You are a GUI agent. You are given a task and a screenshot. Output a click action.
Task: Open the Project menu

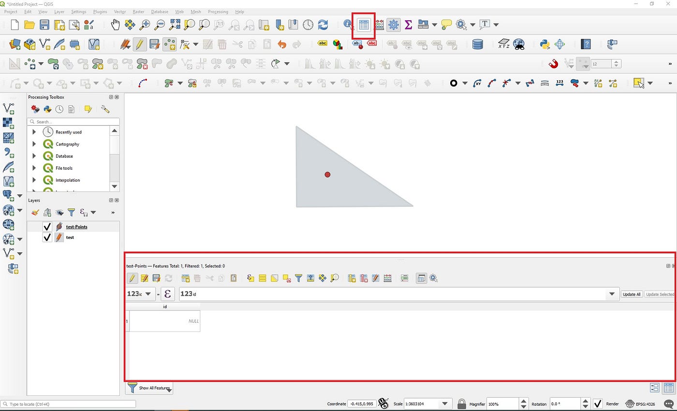click(11, 12)
